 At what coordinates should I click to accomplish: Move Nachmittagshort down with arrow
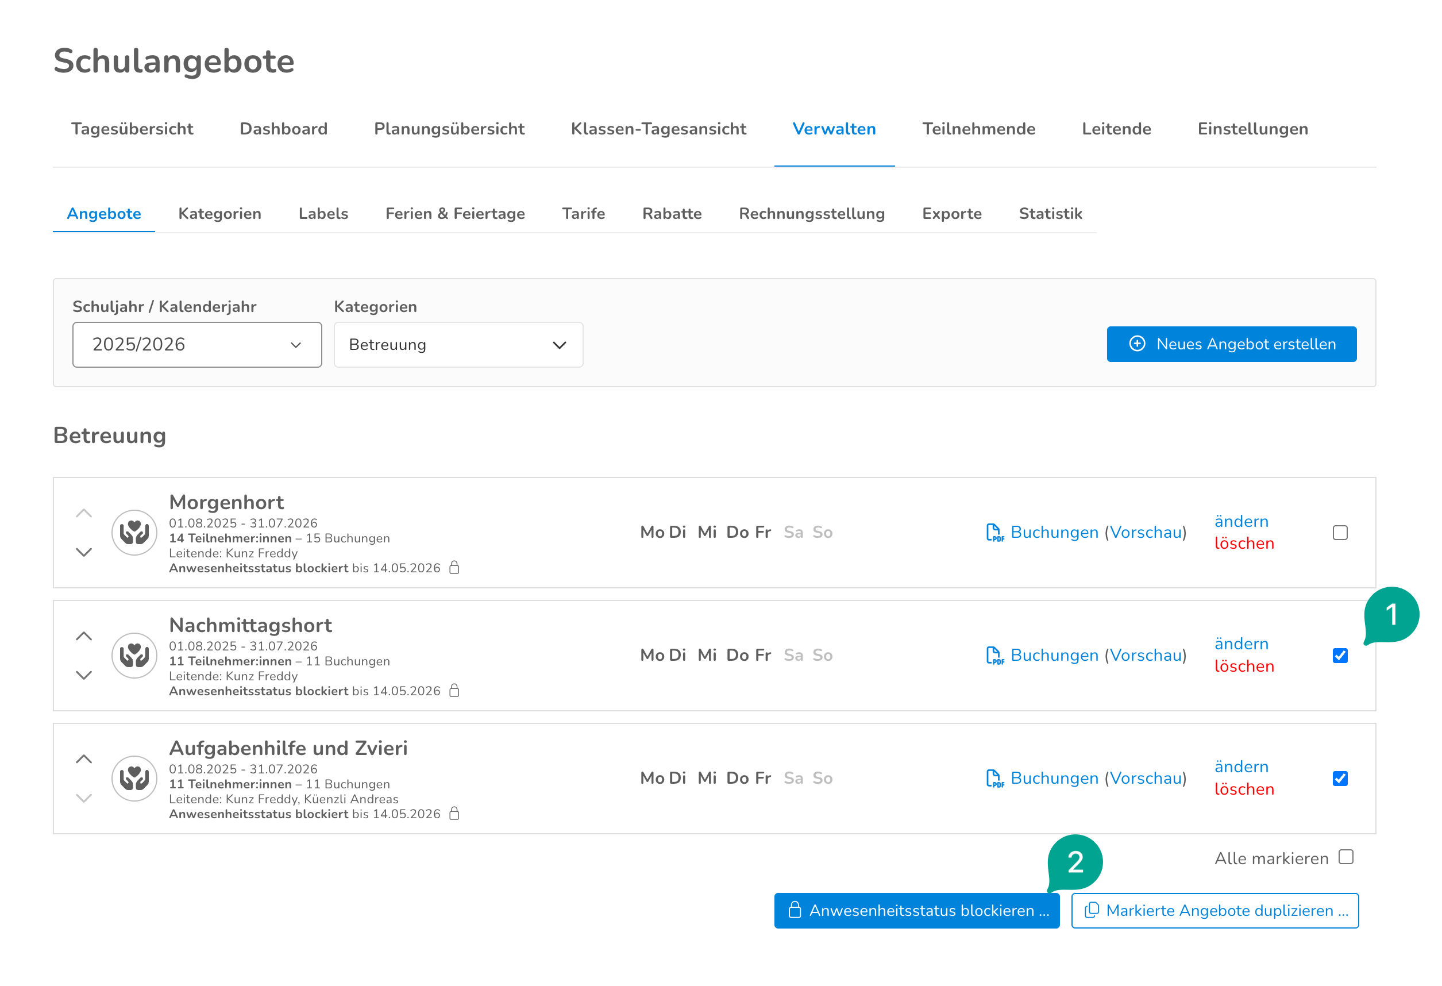(84, 675)
